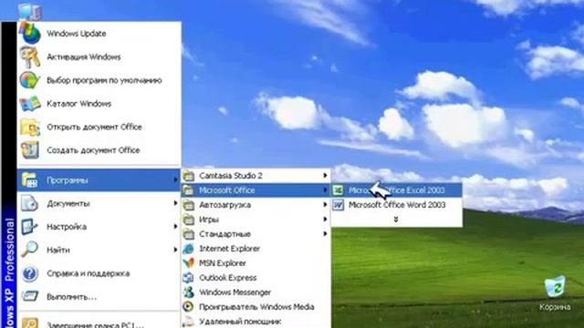Choose Выполнить... from Start menu
Screen dimensions: 584x328
tap(99, 297)
